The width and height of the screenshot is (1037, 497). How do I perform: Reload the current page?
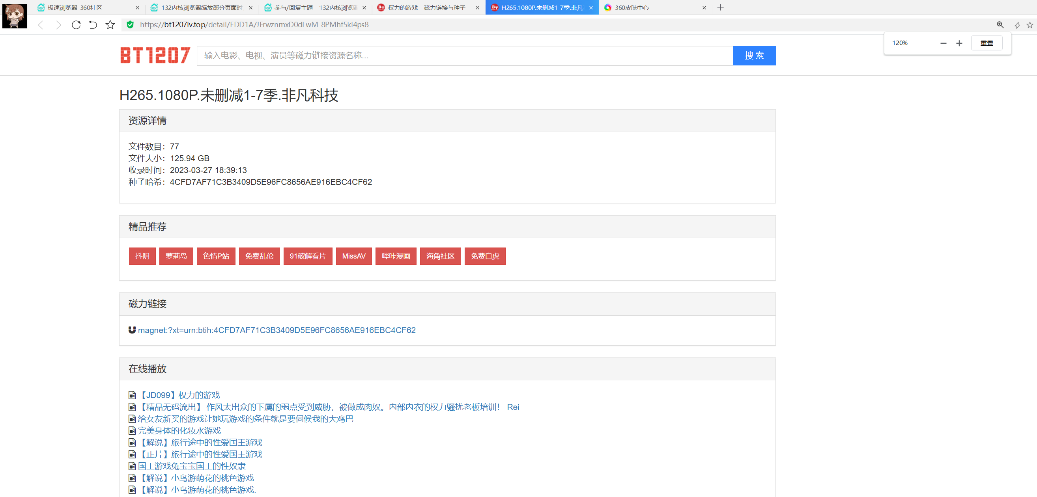click(x=76, y=25)
